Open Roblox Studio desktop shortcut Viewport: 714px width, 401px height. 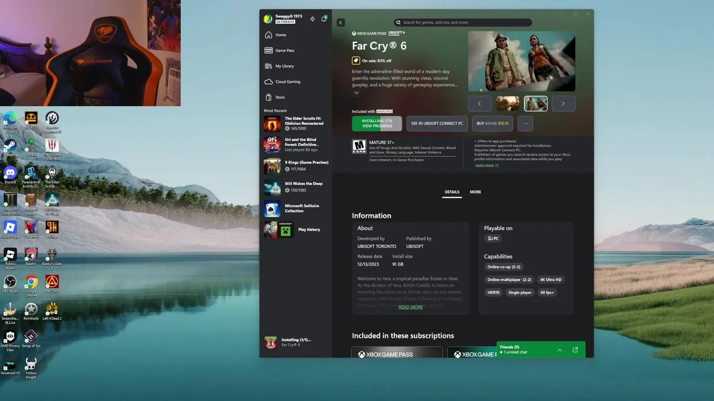point(10,258)
